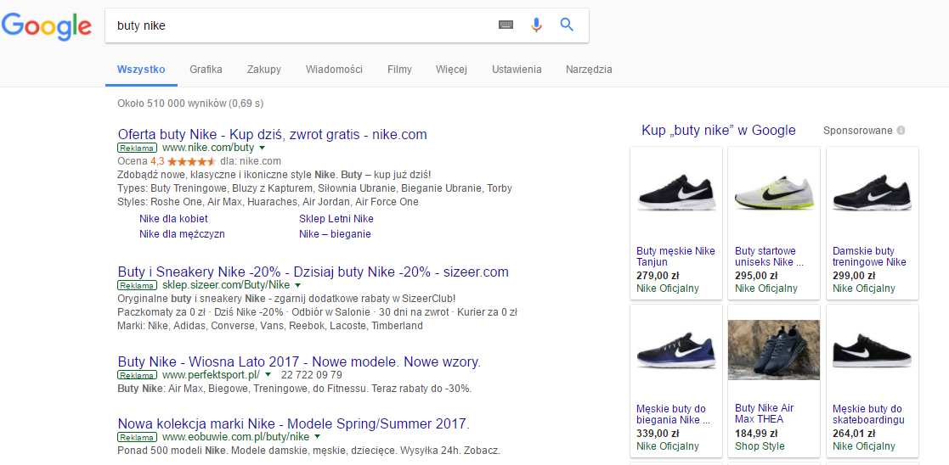Click the search box containing 'buty nike'
Screen dimensions: 949x465
click(x=297, y=25)
